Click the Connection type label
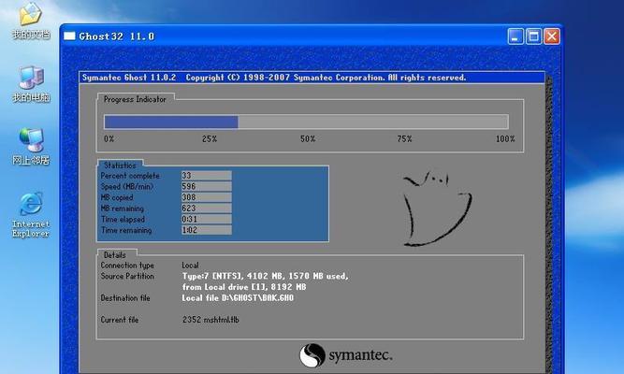 point(127,266)
